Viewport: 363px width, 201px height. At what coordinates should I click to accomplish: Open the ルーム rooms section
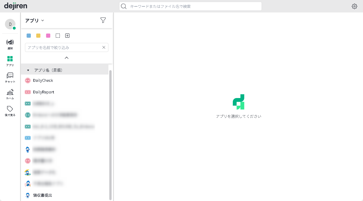[10, 94]
